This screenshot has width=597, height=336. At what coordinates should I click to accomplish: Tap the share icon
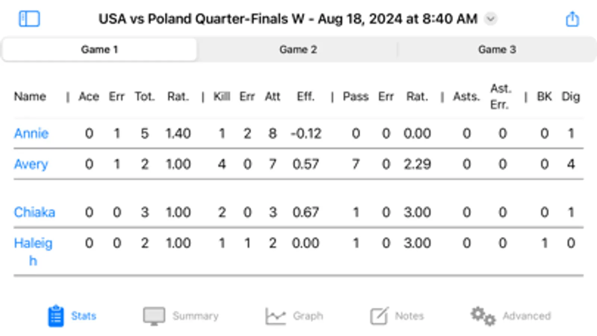pyautogui.click(x=572, y=19)
